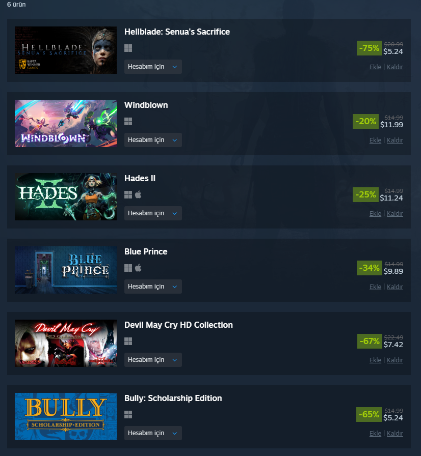Click the Ekle link for Windblown

click(375, 140)
